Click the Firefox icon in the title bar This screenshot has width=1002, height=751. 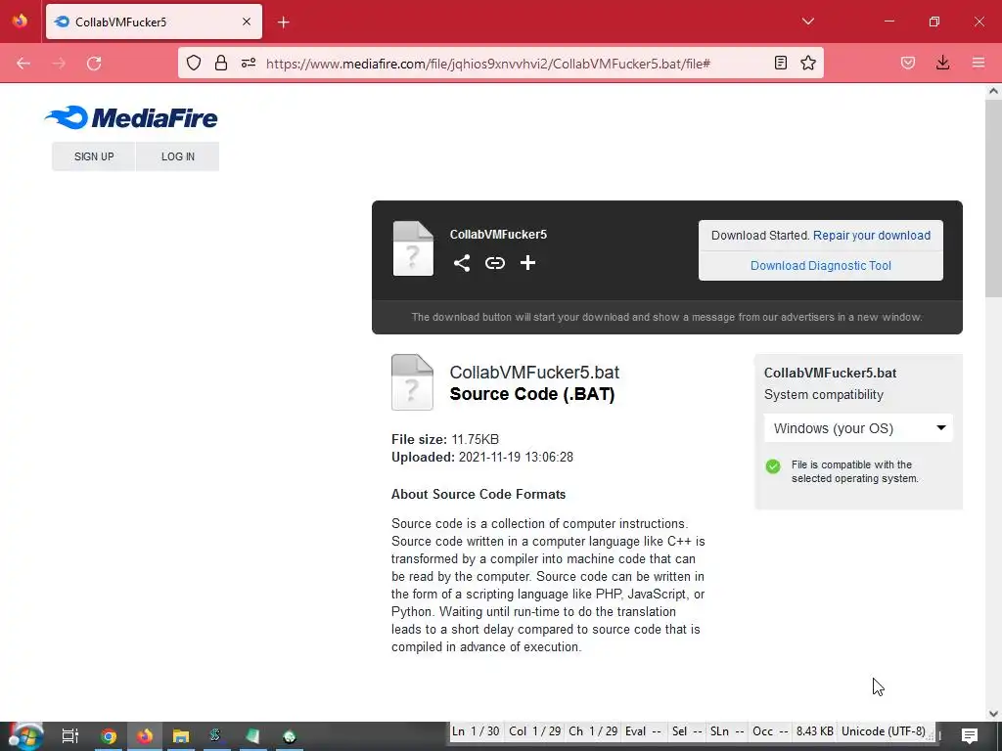[20, 22]
